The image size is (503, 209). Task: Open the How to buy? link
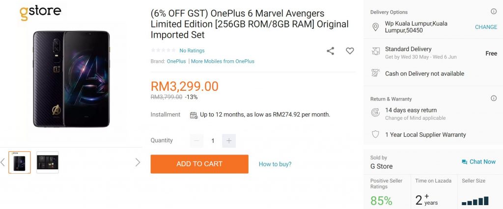pos(275,164)
